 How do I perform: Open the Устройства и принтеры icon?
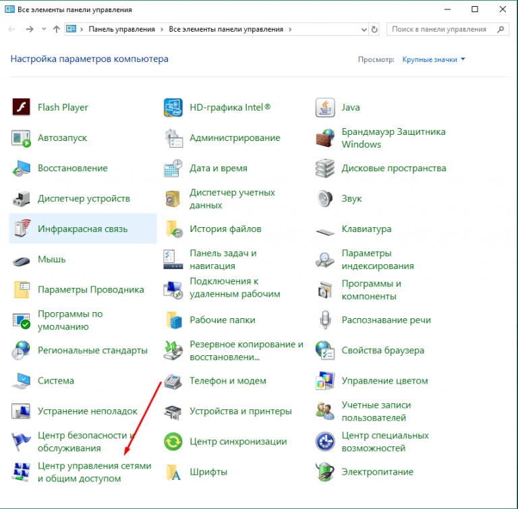174,411
